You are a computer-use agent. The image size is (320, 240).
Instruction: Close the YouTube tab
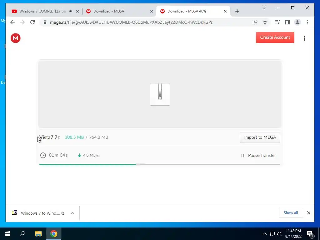[77, 12]
